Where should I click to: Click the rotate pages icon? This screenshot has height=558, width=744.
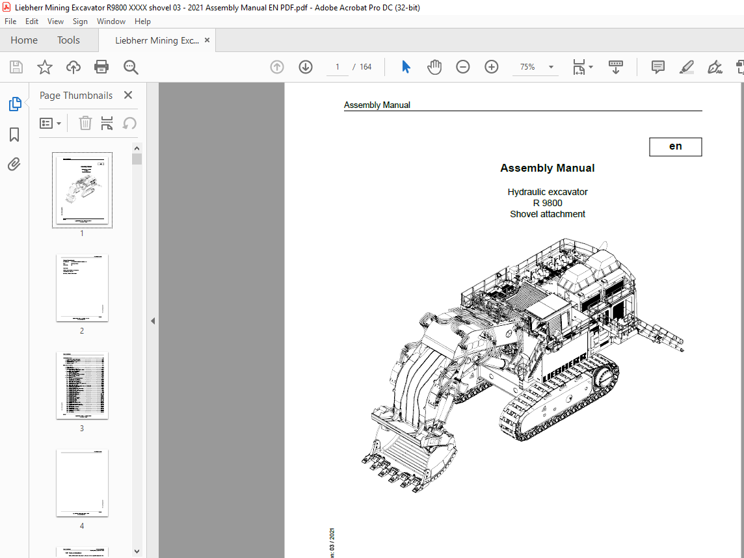coord(129,124)
